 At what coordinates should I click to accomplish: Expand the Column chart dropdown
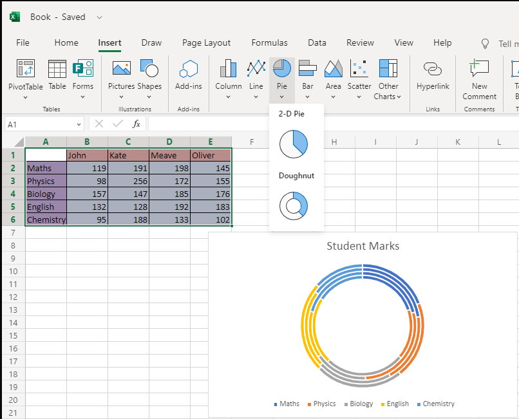[229, 97]
